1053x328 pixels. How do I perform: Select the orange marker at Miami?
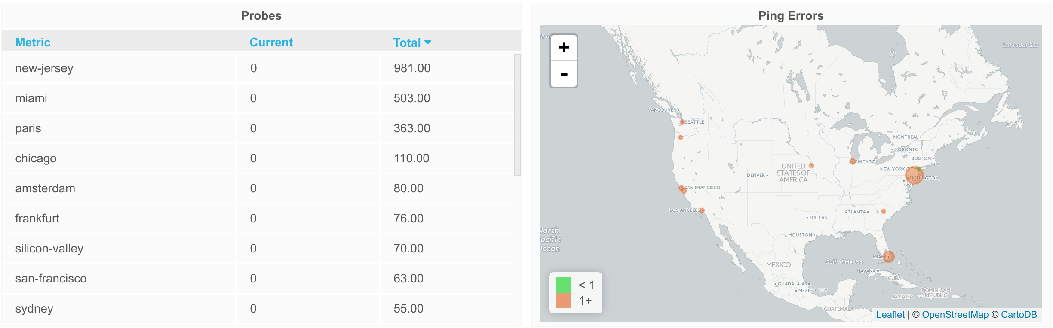pos(889,257)
